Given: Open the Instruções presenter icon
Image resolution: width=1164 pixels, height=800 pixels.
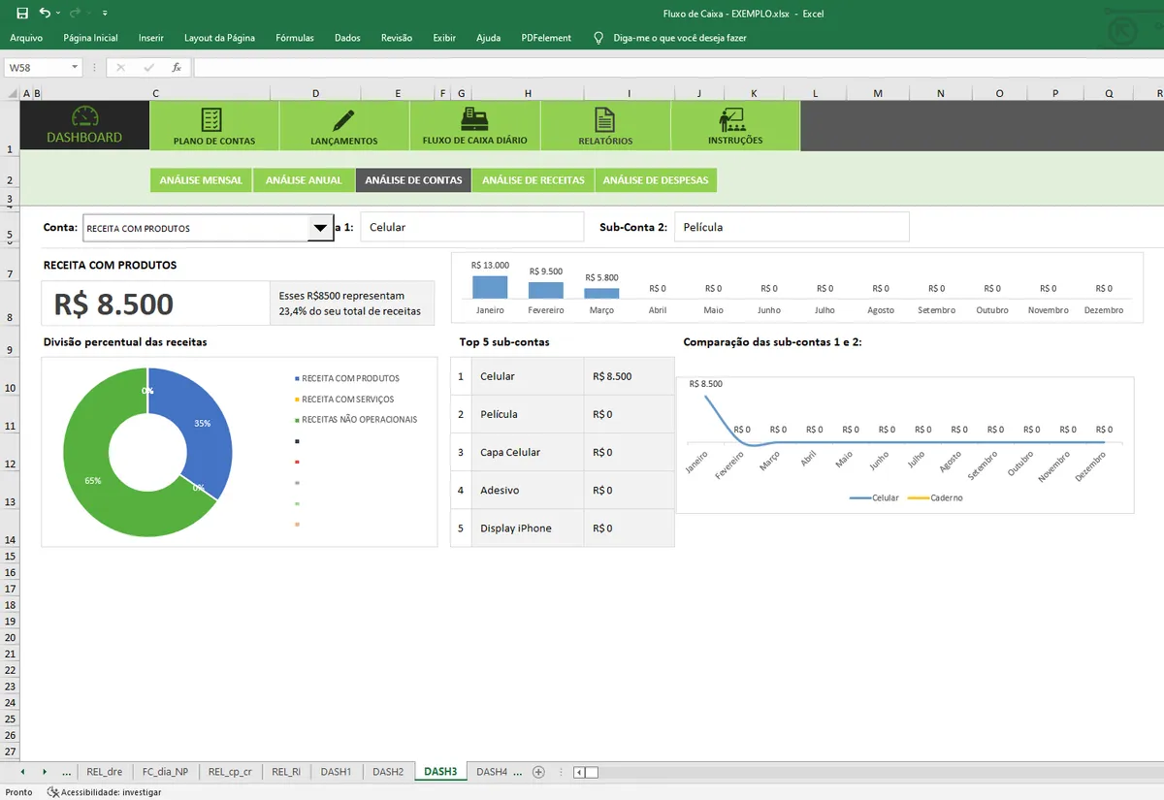Looking at the screenshot, I should tap(731, 119).
